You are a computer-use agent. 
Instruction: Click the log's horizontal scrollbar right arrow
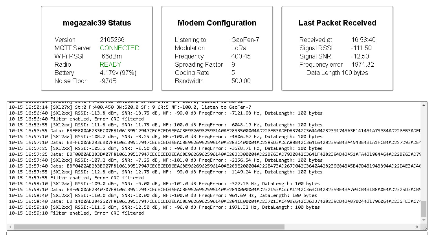(417, 227)
